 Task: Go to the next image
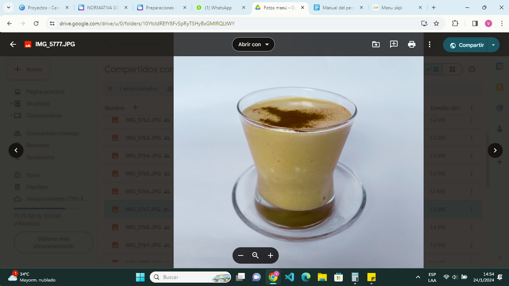[x=495, y=150]
